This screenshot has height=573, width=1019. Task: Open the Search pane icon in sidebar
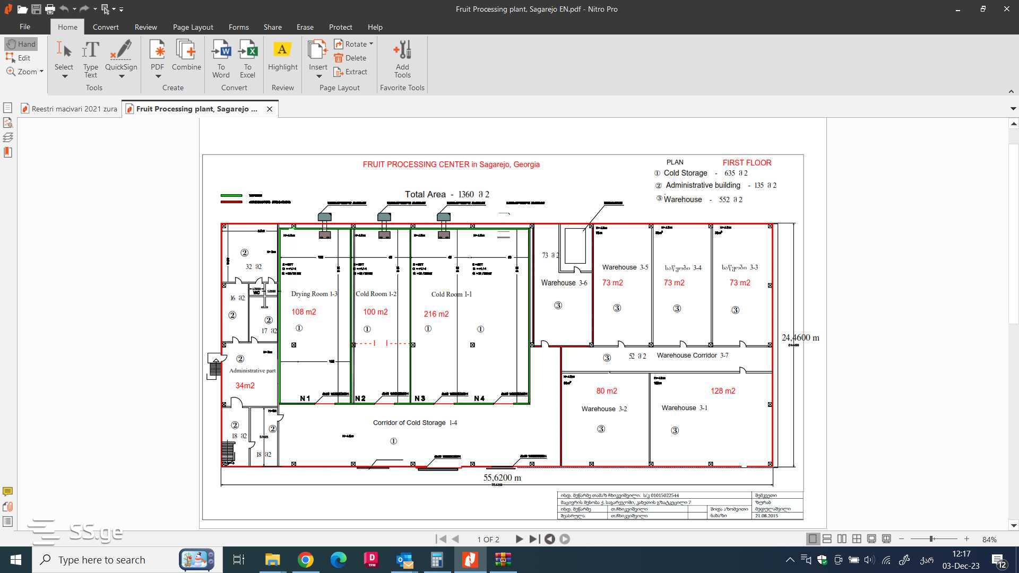7,123
